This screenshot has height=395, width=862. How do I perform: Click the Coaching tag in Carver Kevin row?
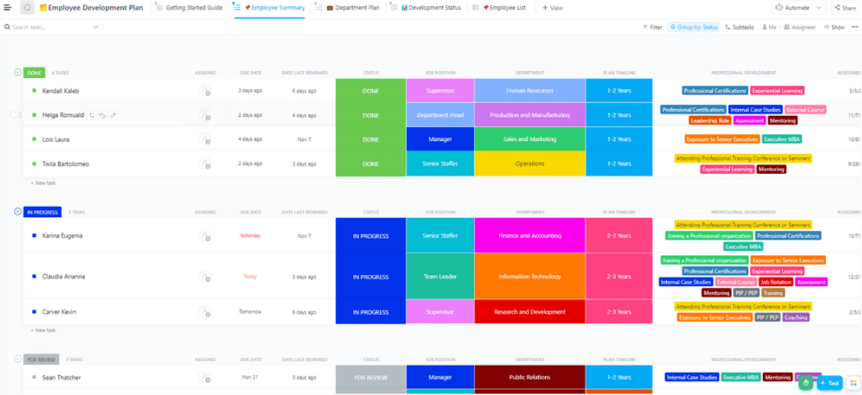[x=796, y=318]
